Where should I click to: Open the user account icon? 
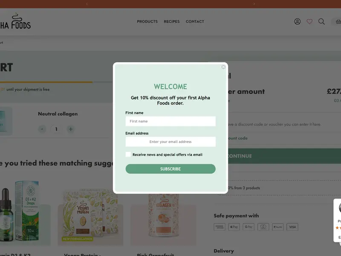tap(298, 21)
